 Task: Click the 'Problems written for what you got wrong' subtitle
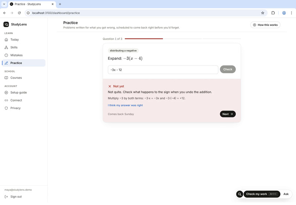tap(122, 28)
